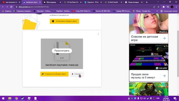Screen dimensions: 179x101
Task: Open the tab search dropdown arrow
Action: (158, 2)
